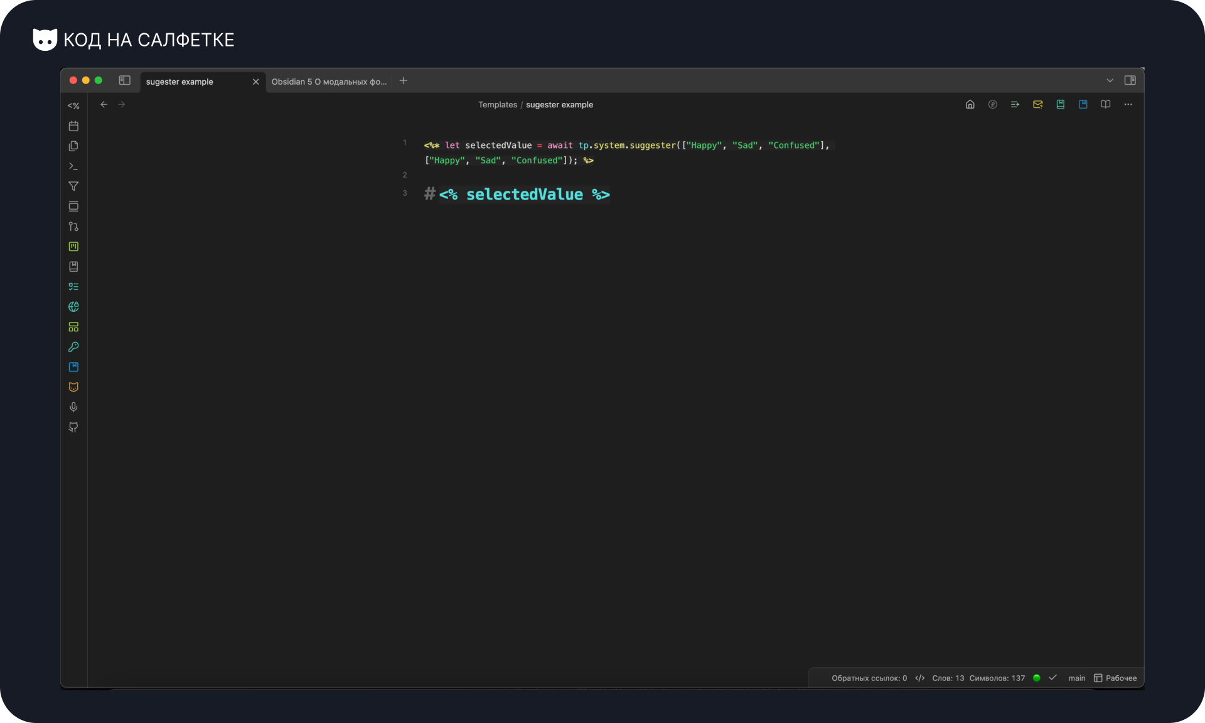Screen dimensions: 1205x723
Task: Click the character count 'Символов: 137'
Action: 997,678
